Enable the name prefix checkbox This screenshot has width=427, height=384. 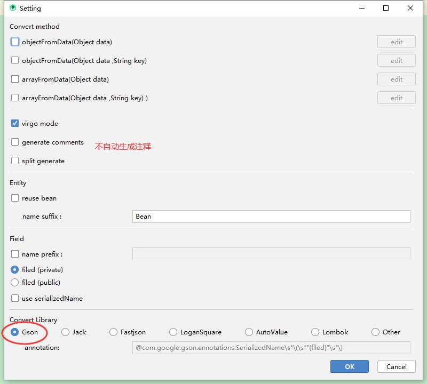pyautogui.click(x=15, y=254)
